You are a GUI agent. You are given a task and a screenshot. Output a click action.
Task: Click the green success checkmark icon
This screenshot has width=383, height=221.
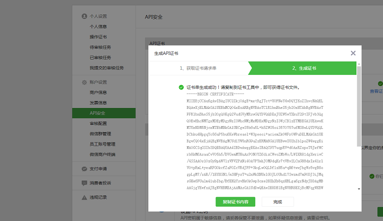(x=181, y=87)
